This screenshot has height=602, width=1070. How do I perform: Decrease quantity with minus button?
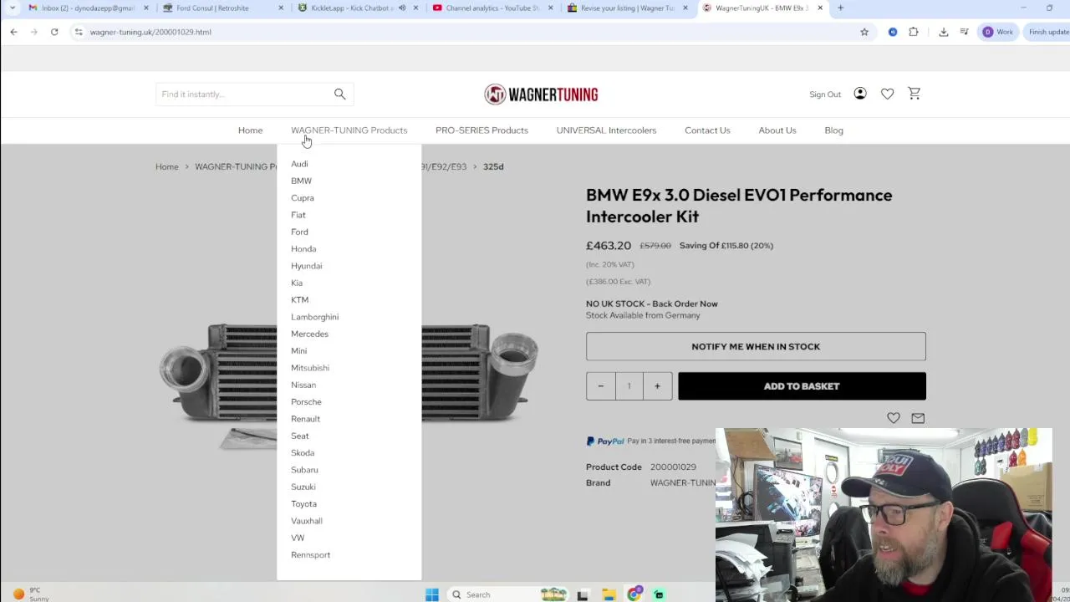coord(600,386)
